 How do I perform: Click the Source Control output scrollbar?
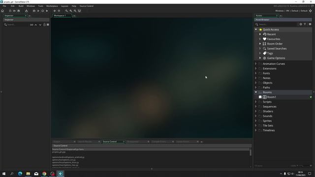click(251, 152)
